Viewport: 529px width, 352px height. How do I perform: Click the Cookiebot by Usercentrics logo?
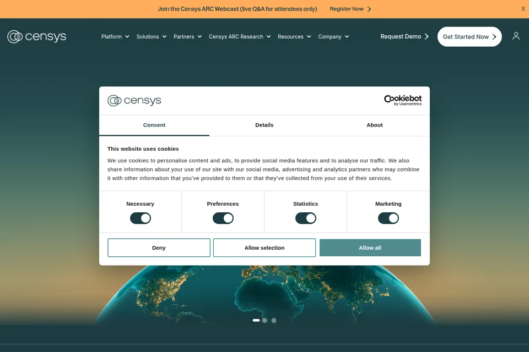click(x=403, y=100)
